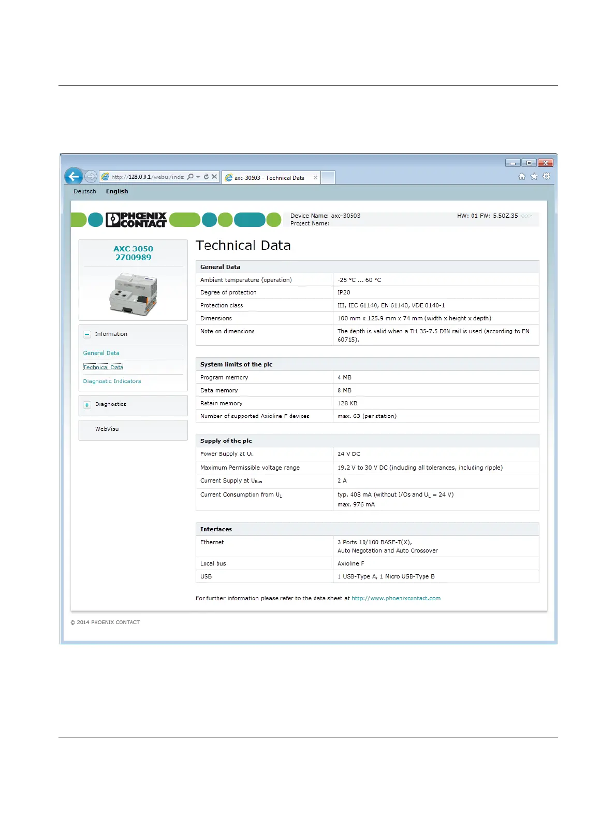Select the 'max. 63 (per station)' value
This screenshot has width=616, height=820.
367,416
